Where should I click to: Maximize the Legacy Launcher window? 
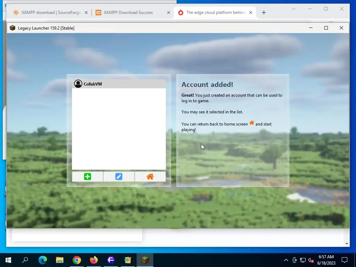pyautogui.click(x=326, y=28)
